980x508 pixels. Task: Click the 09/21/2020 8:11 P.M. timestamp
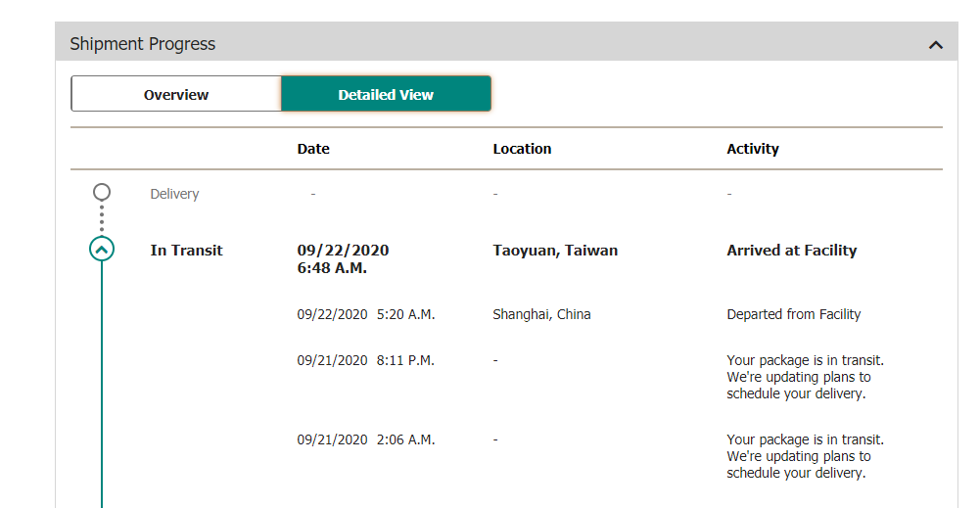[x=365, y=360]
